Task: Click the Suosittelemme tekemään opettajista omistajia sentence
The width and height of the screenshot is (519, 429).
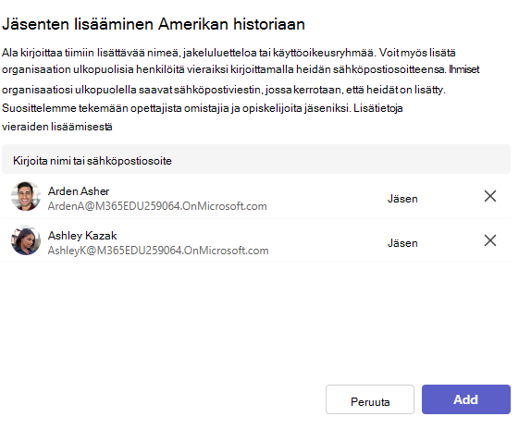Action: point(176,108)
